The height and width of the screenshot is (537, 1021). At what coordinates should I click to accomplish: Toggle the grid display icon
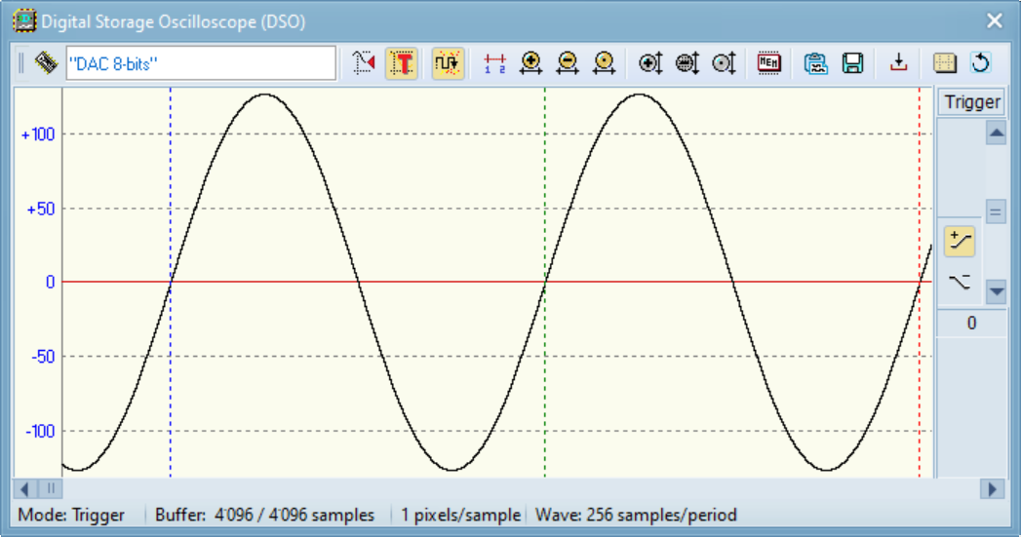944,63
